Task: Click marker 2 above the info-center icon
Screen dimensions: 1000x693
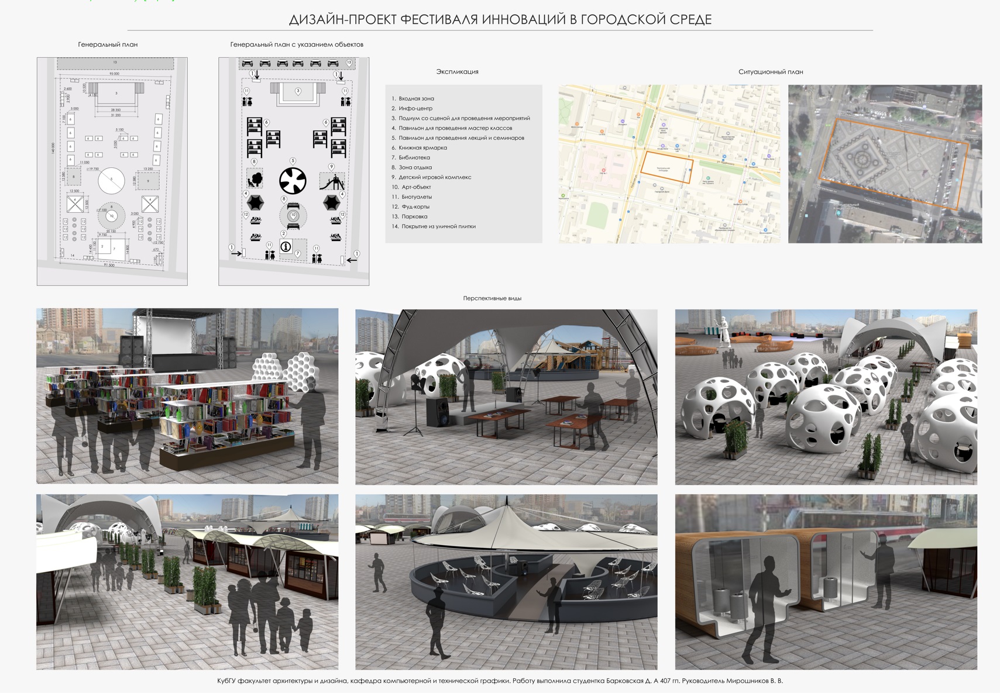Action: [x=284, y=234]
